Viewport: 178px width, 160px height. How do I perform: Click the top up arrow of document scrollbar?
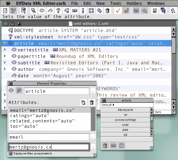174,30
